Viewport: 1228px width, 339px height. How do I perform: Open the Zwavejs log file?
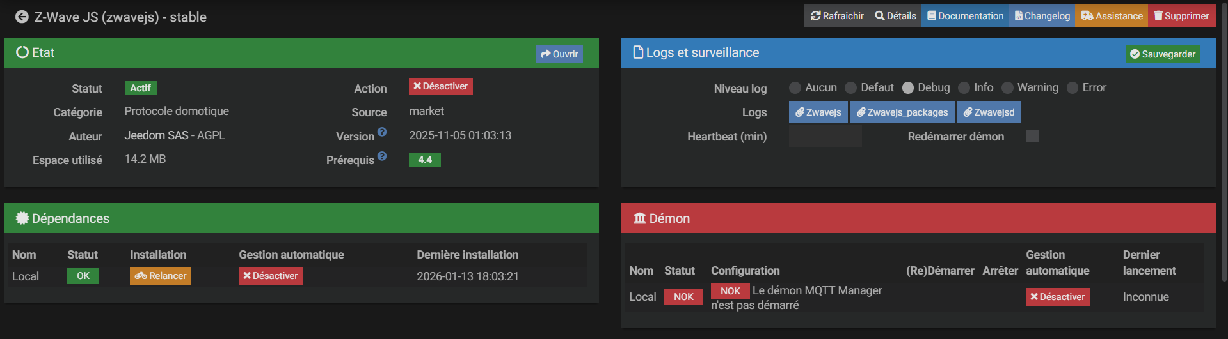[x=818, y=112]
